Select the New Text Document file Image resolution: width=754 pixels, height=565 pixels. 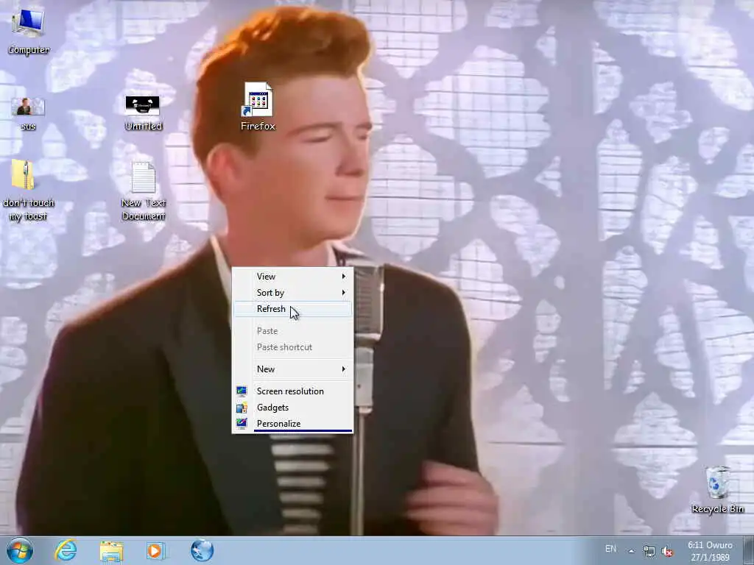click(144, 191)
